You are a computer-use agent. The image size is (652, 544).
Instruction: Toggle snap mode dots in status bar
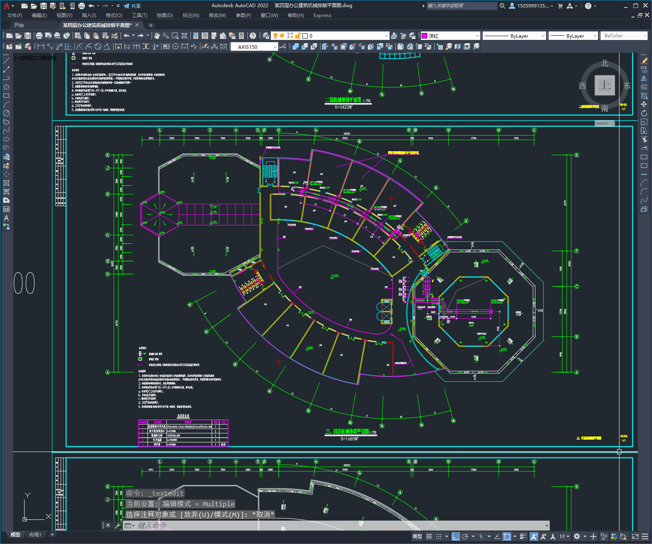(439, 536)
